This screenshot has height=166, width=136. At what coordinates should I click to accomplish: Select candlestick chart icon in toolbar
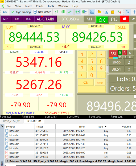coord(63,12)
